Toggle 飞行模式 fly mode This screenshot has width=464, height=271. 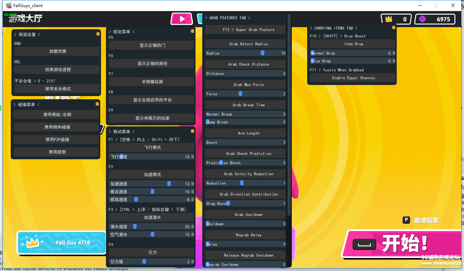pyautogui.click(x=151, y=147)
